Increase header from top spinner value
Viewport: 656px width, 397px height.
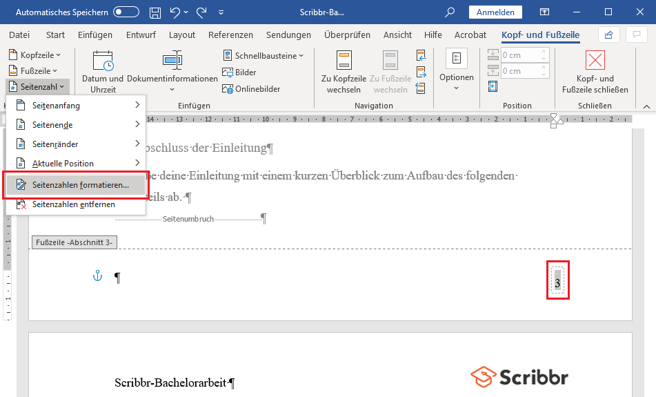[x=544, y=52]
